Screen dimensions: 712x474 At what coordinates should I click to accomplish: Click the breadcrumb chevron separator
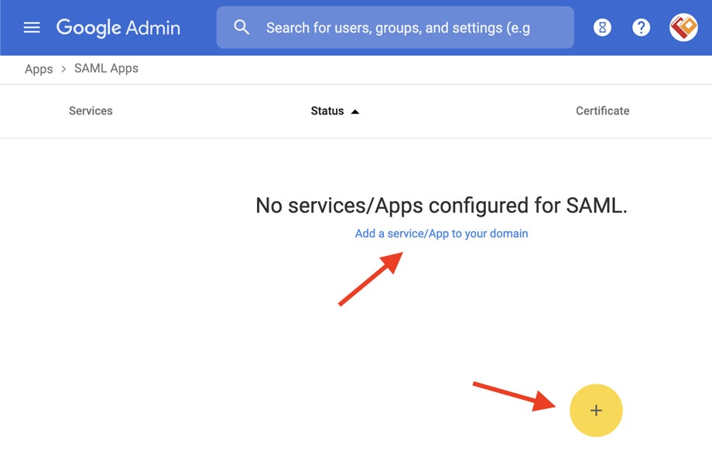(x=63, y=69)
